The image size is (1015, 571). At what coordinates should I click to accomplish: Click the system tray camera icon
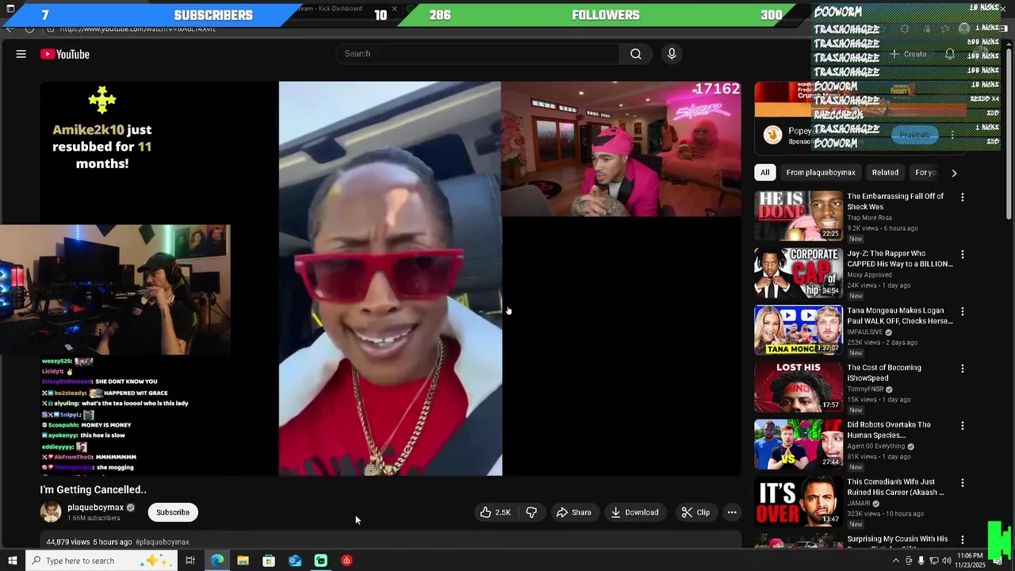coord(909,561)
